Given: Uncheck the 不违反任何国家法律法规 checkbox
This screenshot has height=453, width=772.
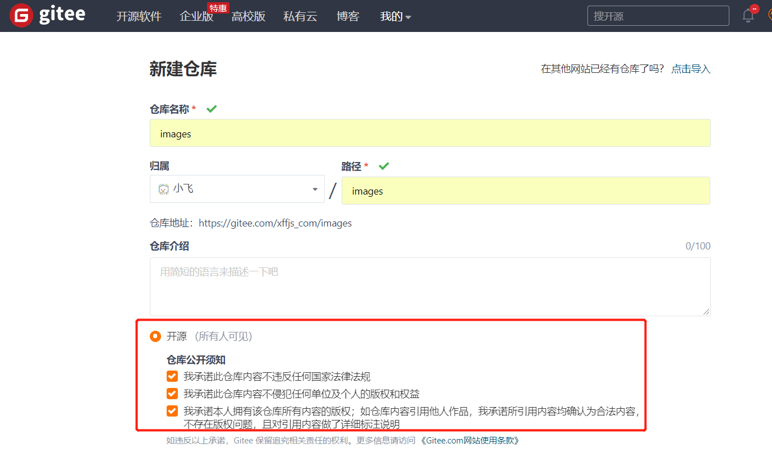Looking at the screenshot, I should [172, 376].
